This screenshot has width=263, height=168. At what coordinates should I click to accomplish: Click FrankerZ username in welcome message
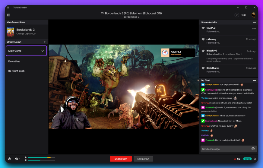click(x=210, y=108)
